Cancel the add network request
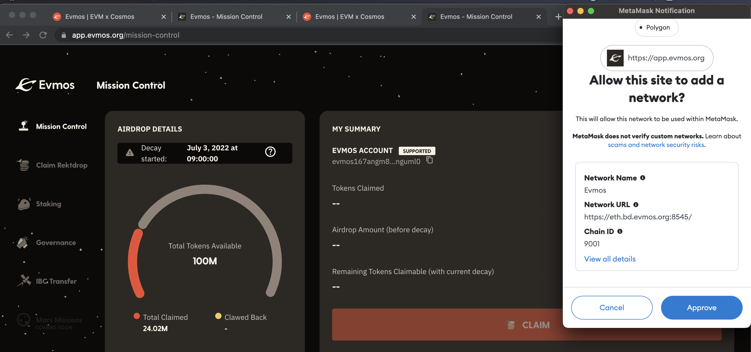This screenshot has width=751, height=352. (x=612, y=307)
